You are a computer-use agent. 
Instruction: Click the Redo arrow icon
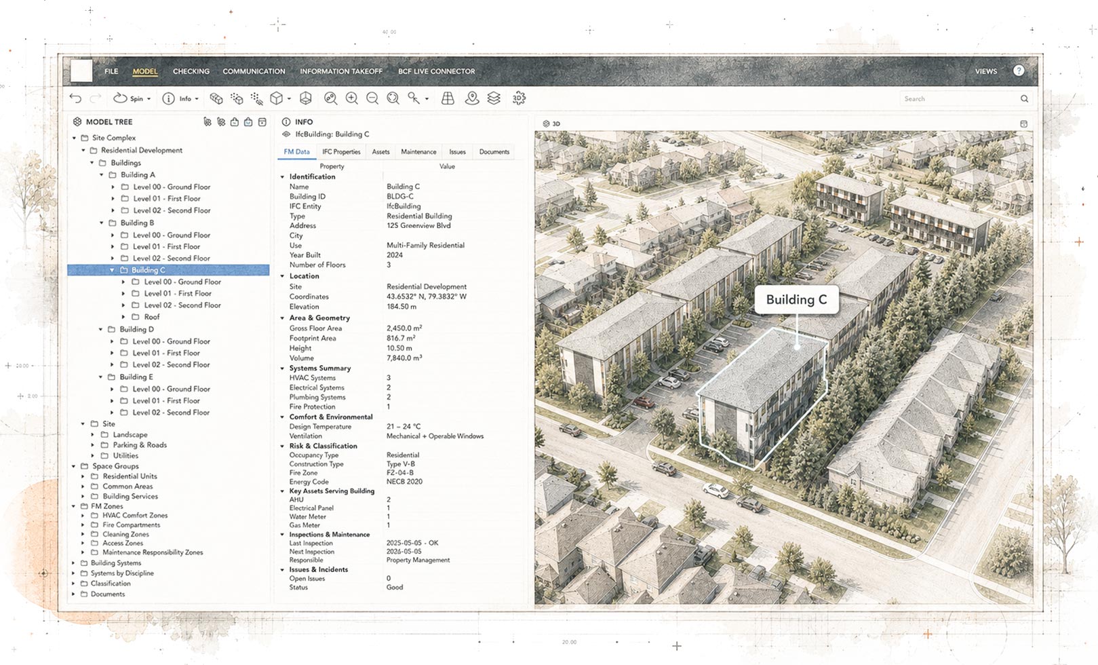click(96, 98)
